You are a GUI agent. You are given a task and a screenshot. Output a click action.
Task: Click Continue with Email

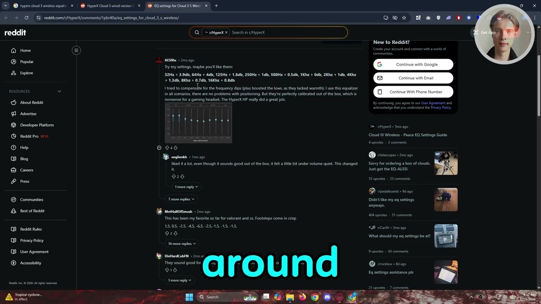pos(413,78)
